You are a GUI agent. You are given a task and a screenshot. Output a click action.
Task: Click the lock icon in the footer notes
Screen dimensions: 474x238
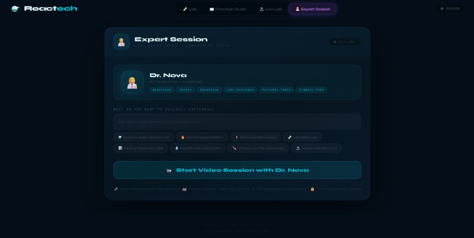(x=312, y=189)
